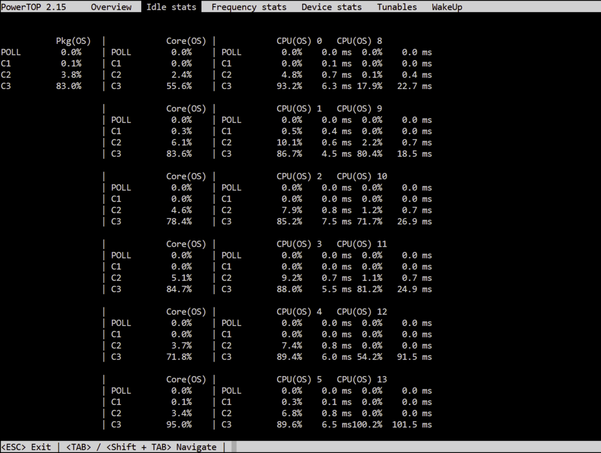Click the CPU(OS) 12 header

[362, 312]
